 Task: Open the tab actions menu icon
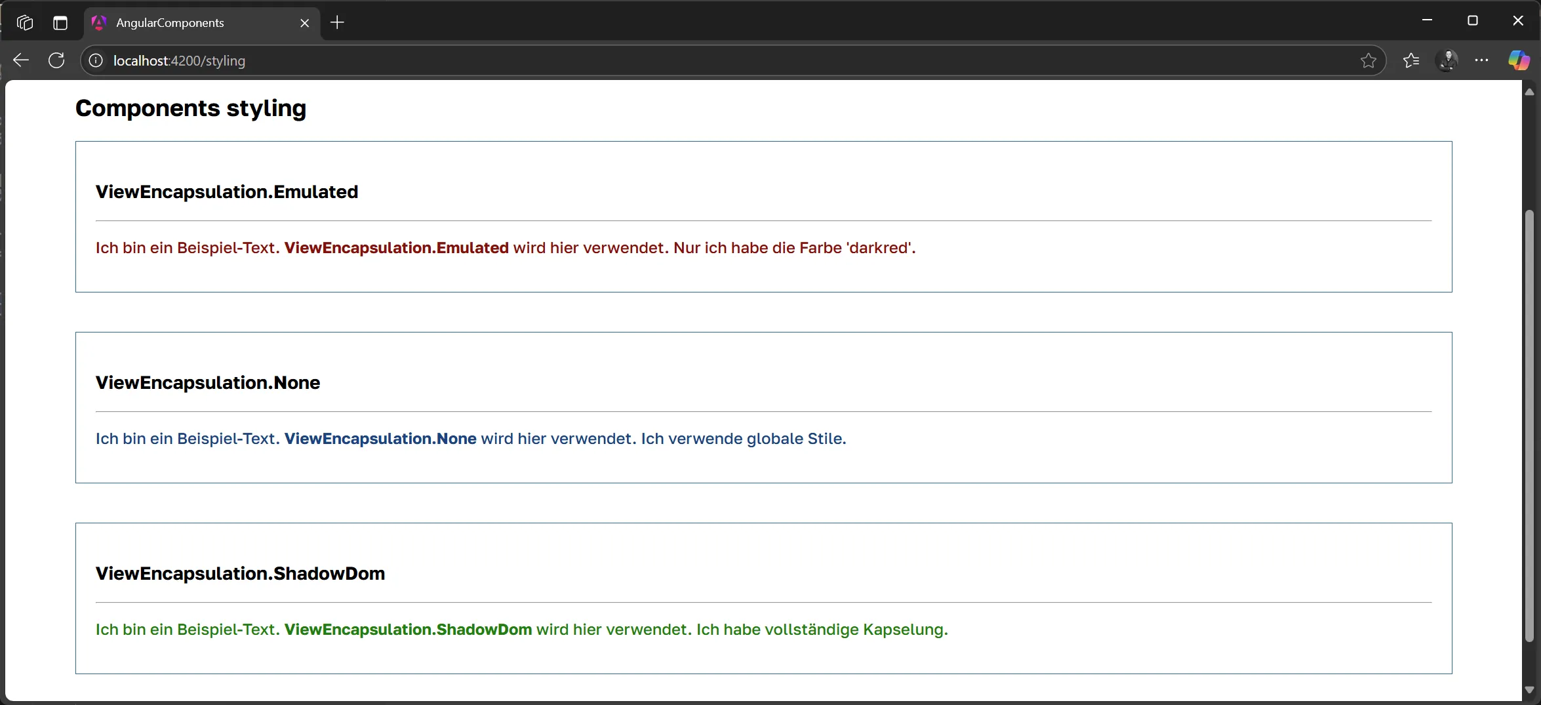(60, 23)
